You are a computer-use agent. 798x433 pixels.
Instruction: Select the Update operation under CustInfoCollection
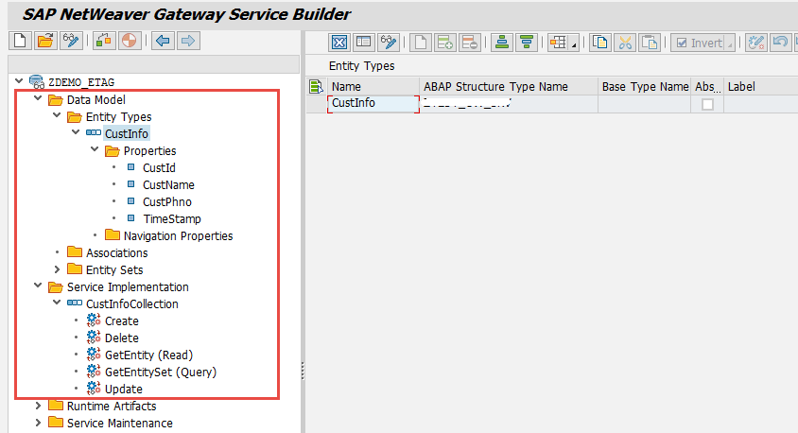(x=123, y=390)
